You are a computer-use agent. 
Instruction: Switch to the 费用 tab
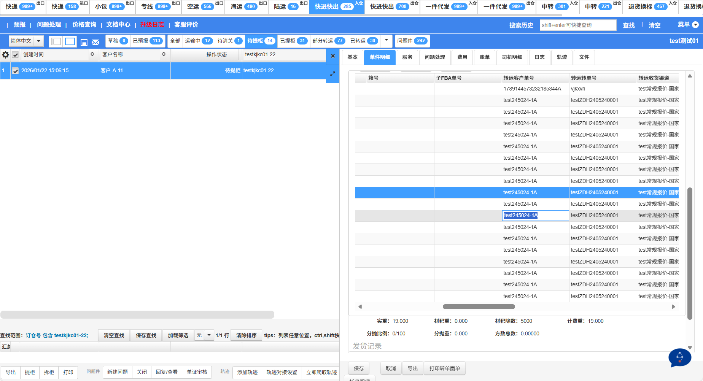462,57
